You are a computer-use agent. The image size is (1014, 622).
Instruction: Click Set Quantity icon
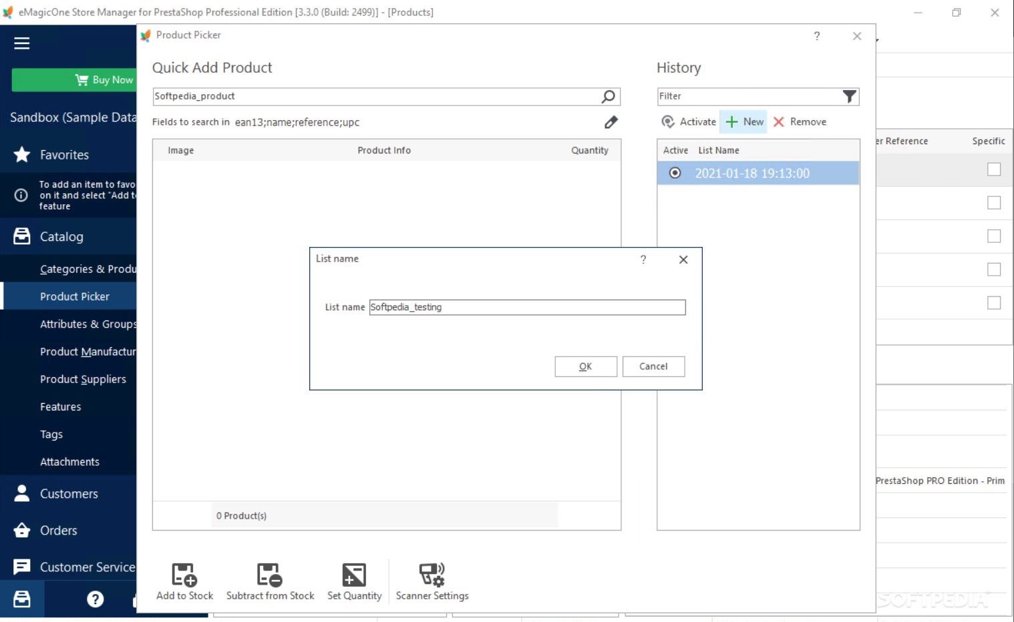tap(354, 582)
